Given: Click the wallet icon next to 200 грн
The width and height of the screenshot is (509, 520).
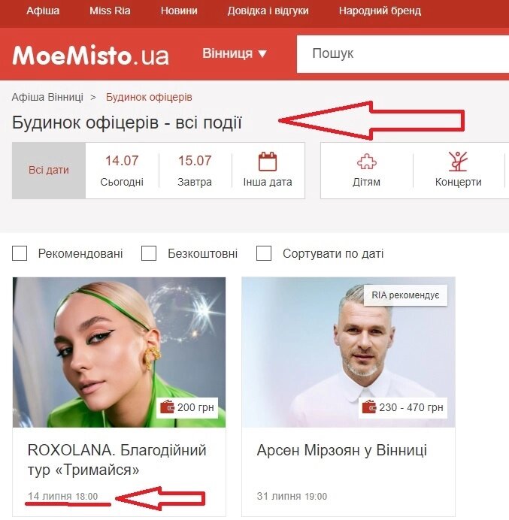Looking at the screenshot, I should coord(167,407).
